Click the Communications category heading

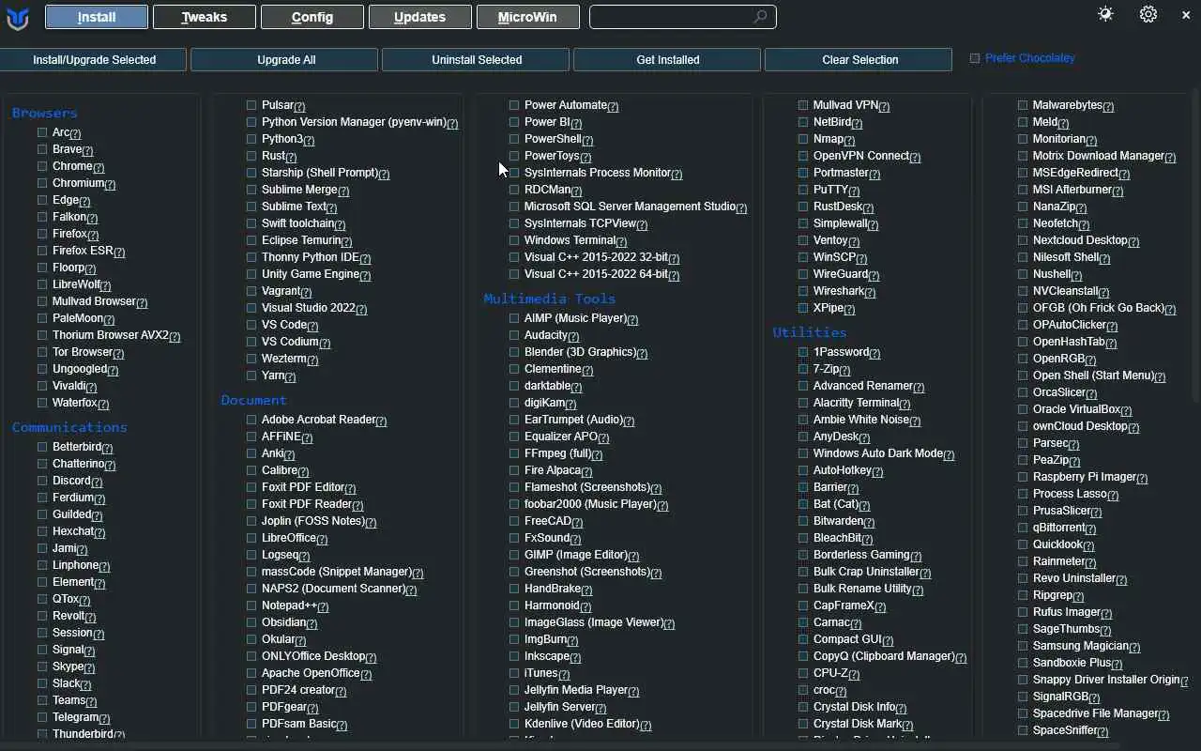[x=69, y=427]
